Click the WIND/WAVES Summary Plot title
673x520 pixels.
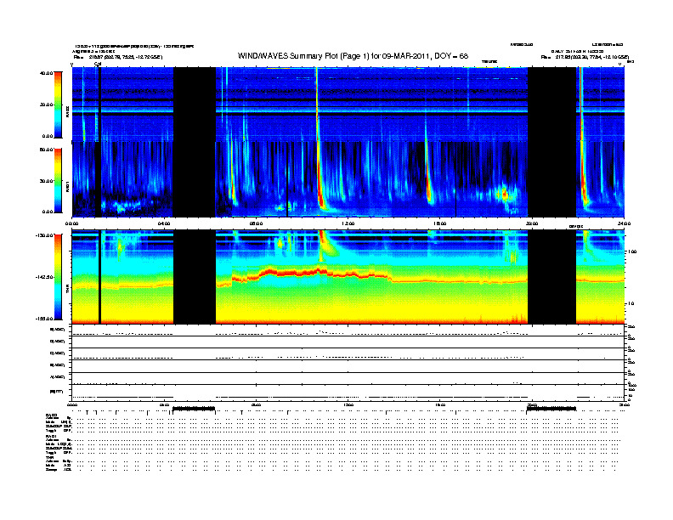point(353,56)
